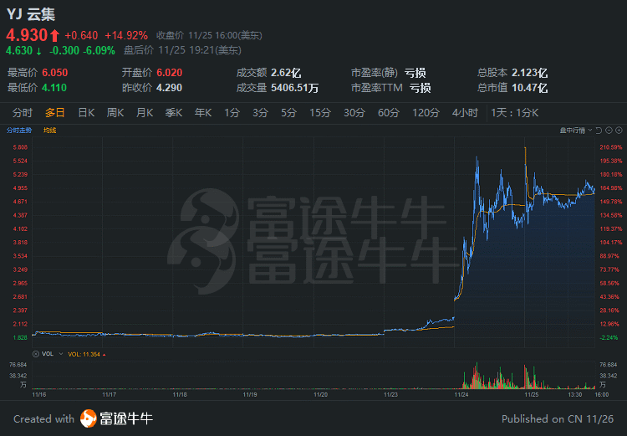Open the 1天：1分K custom period selector

pos(515,113)
